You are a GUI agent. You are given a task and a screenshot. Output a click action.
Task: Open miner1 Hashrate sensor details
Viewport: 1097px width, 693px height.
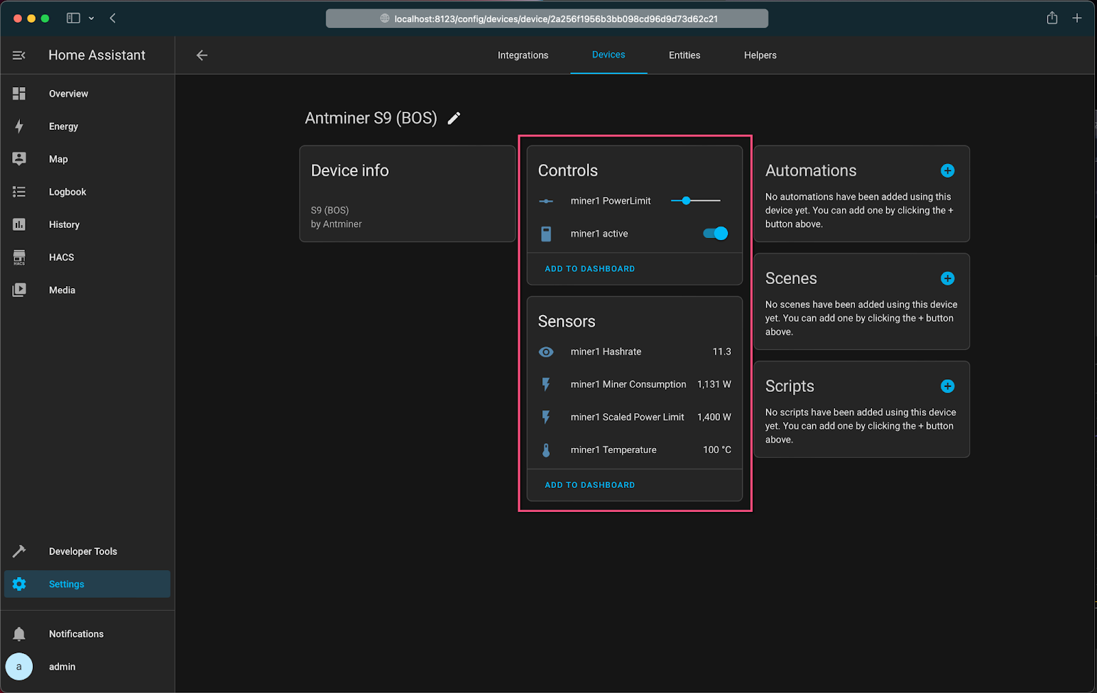click(634, 351)
